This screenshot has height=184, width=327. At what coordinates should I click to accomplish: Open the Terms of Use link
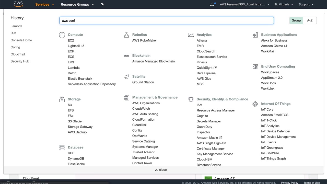312,183
